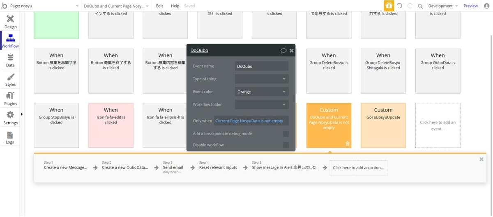Viewport: 493px width, 217px height.
Task: Select the Custom GoToBosyuUpdate event card
Action: 383,125
